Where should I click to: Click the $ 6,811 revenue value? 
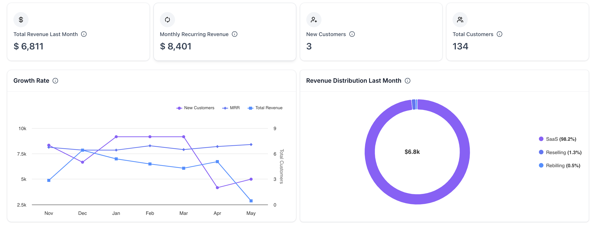click(29, 46)
